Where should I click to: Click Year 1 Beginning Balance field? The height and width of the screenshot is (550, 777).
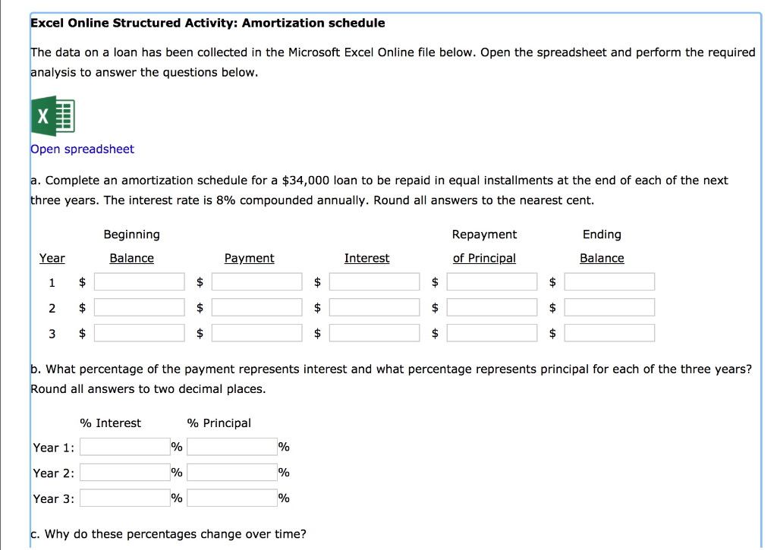pos(139,282)
